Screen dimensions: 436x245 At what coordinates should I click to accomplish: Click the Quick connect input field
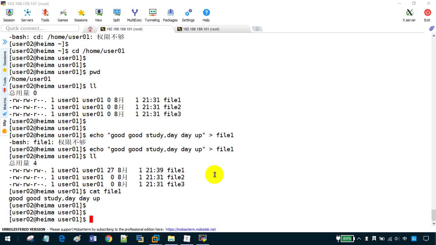[40, 28]
